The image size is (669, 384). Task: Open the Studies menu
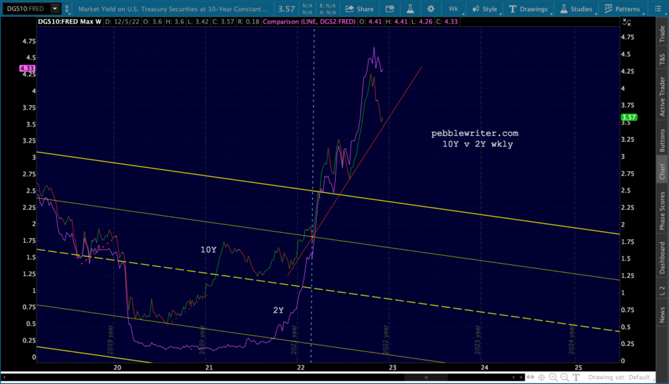click(x=576, y=9)
